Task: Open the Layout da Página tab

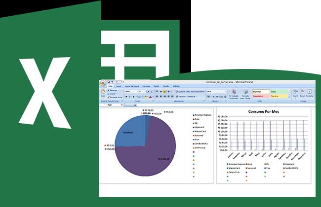Action: [x=132, y=86]
